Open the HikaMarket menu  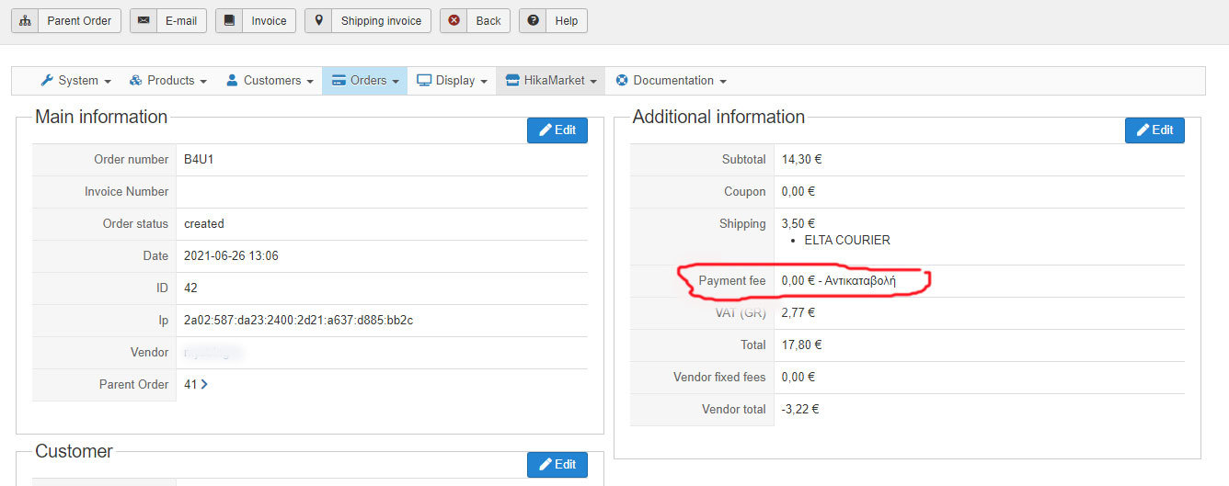pos(551,81)
